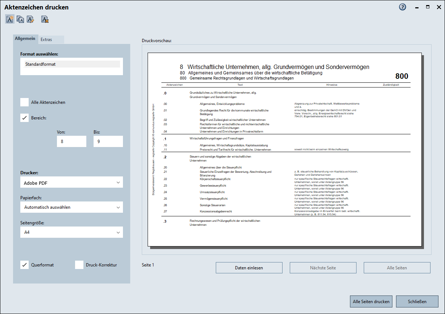Image resolution: width=445 pixels, height=314 pixels.
Task: Click the Alle Seiten drucken button
Action: (371, 301)
